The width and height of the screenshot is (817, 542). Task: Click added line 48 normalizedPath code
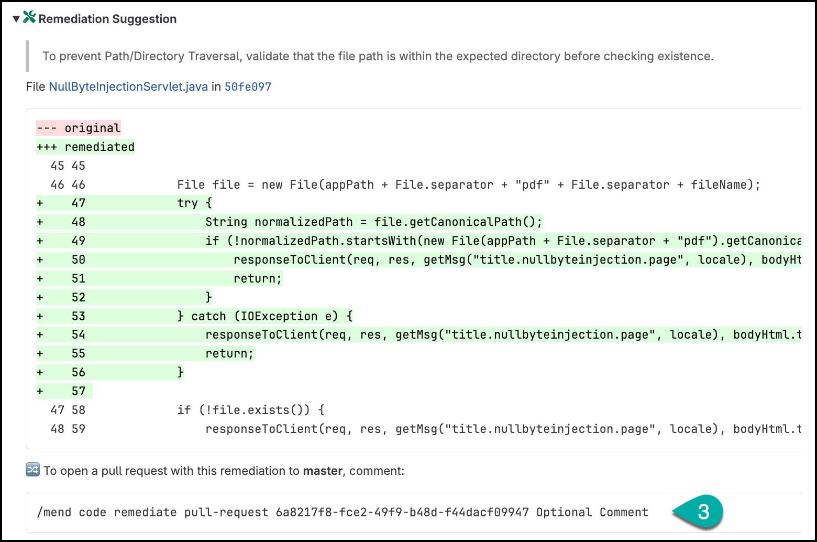(x=374, y=222)
